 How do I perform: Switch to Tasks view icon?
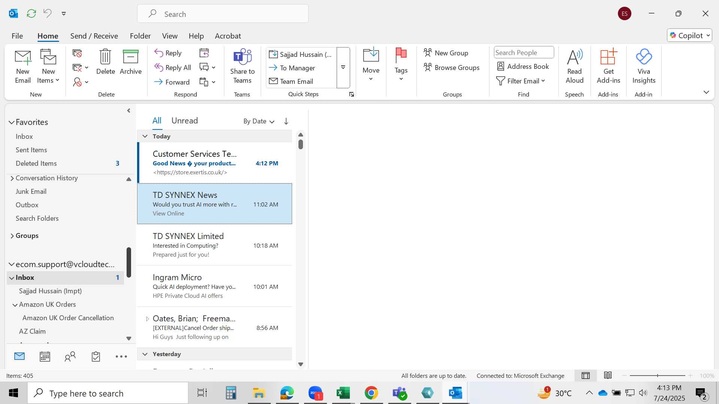pos(96,356)
